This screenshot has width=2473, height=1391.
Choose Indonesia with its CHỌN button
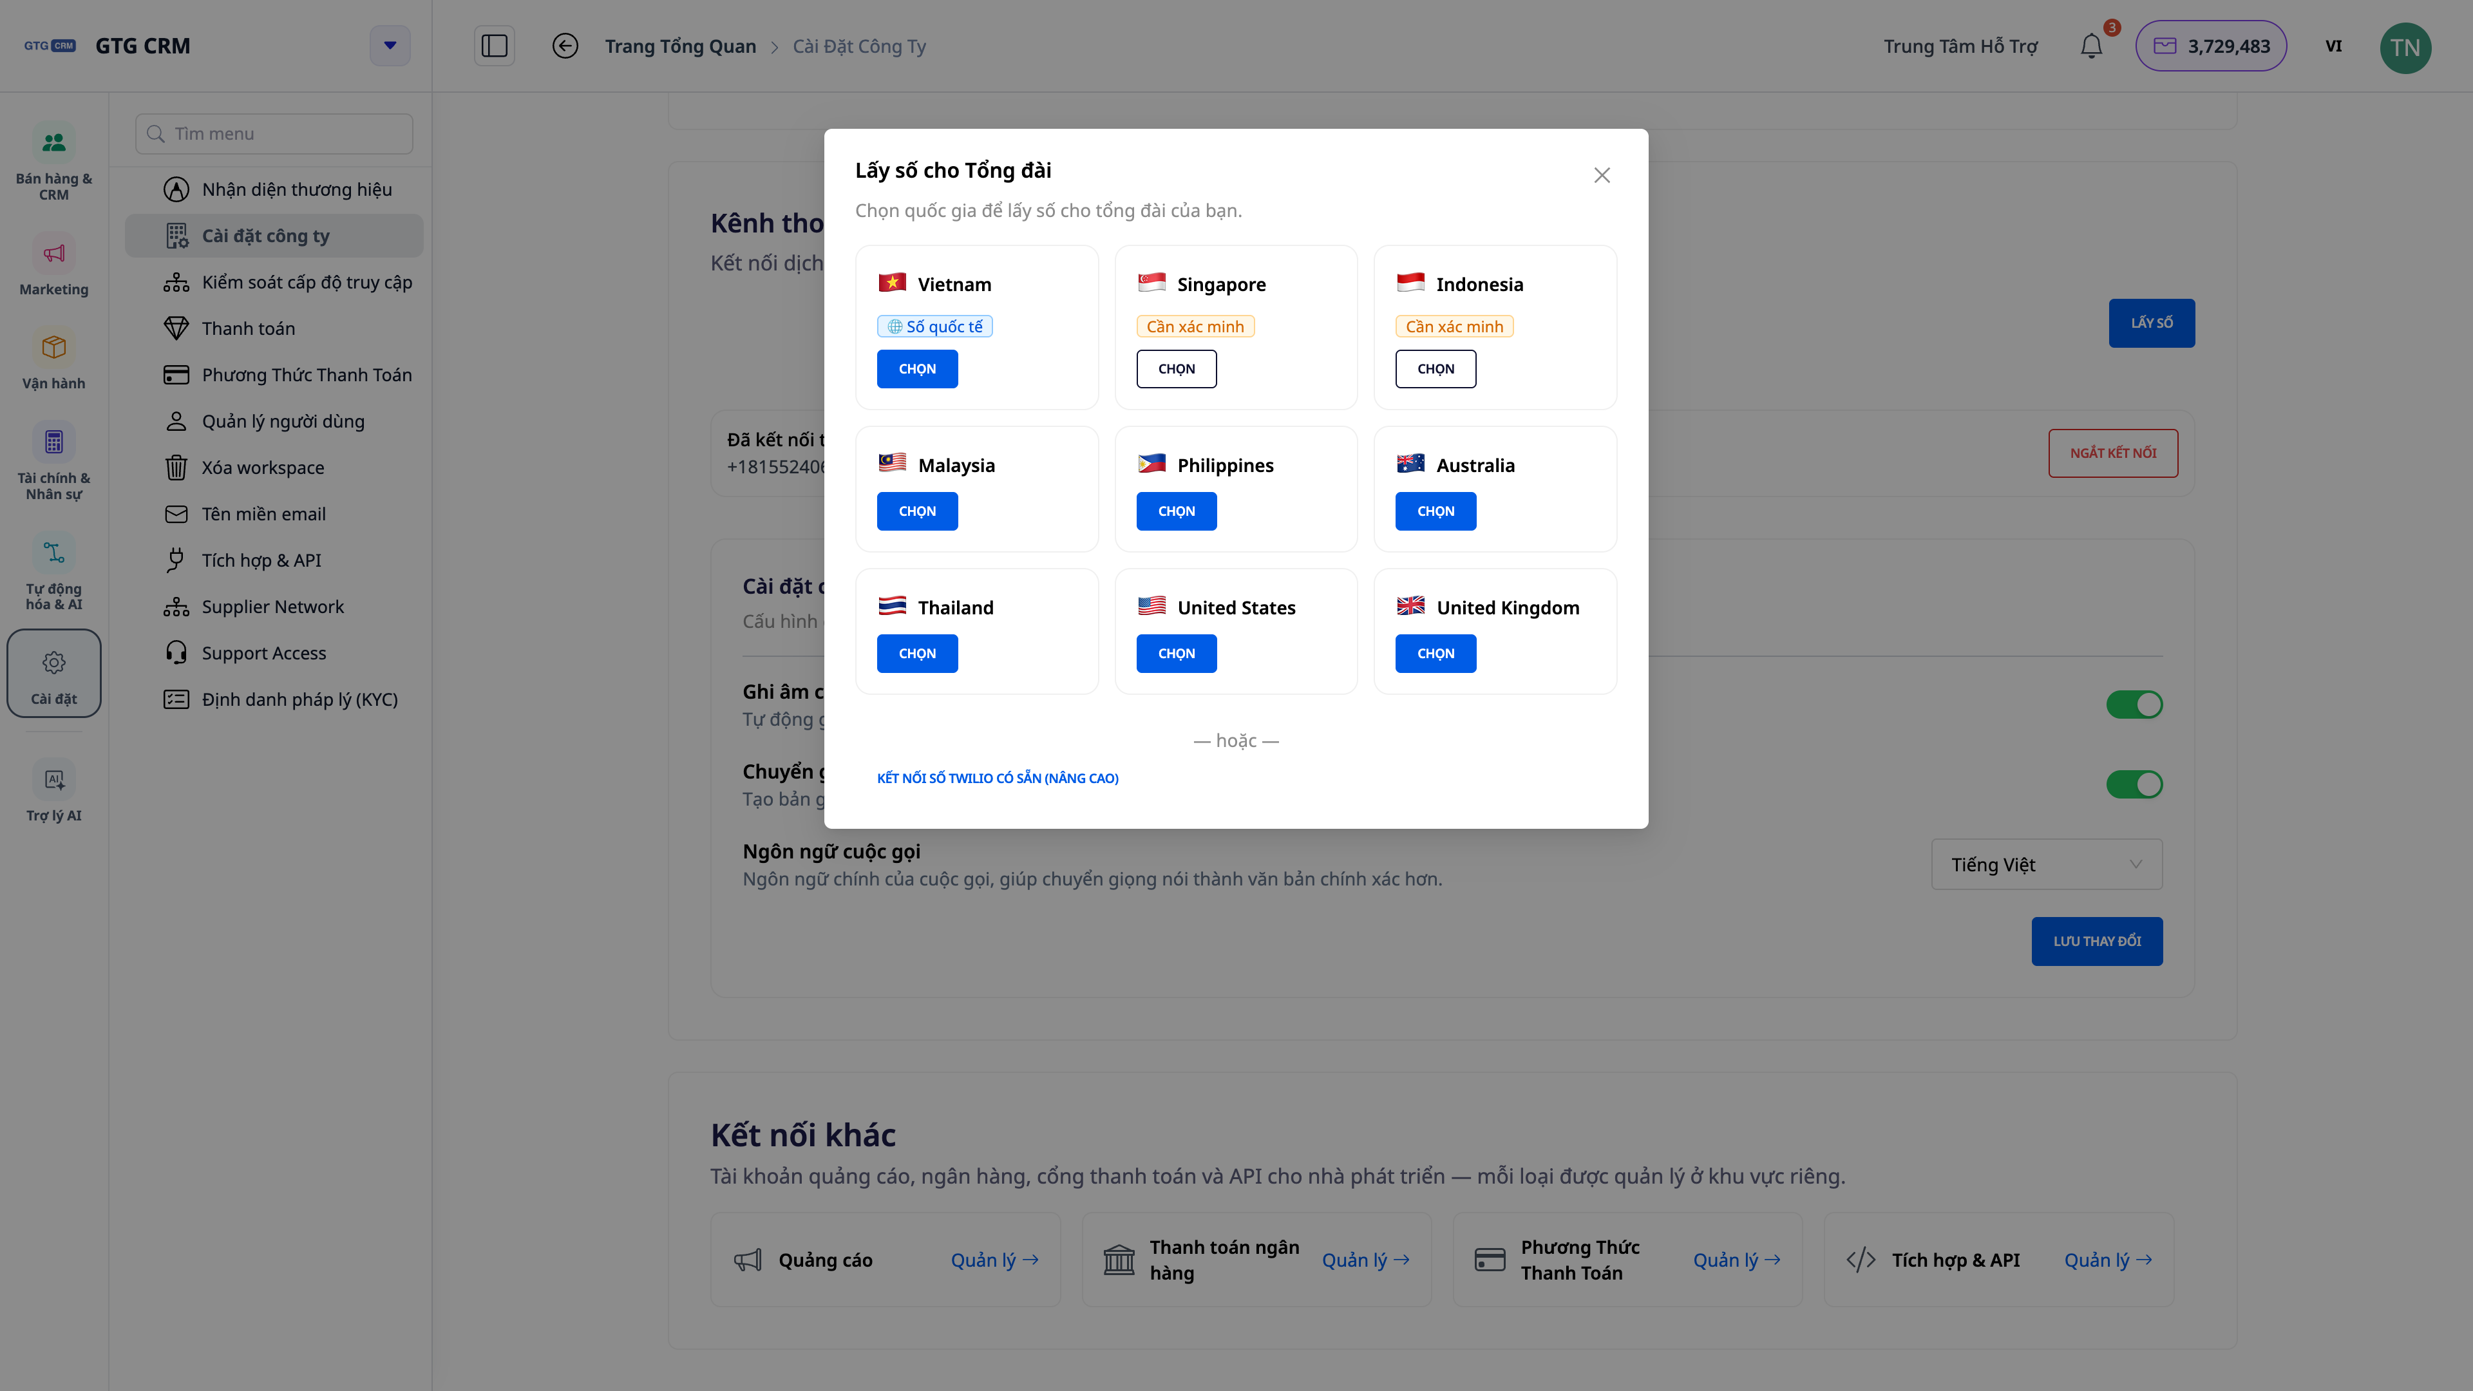[x=1435, y=368]
